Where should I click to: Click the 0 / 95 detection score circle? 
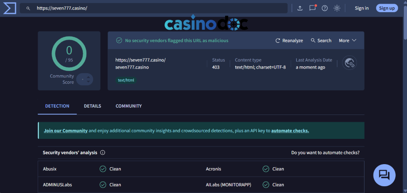tap(69, 54)
